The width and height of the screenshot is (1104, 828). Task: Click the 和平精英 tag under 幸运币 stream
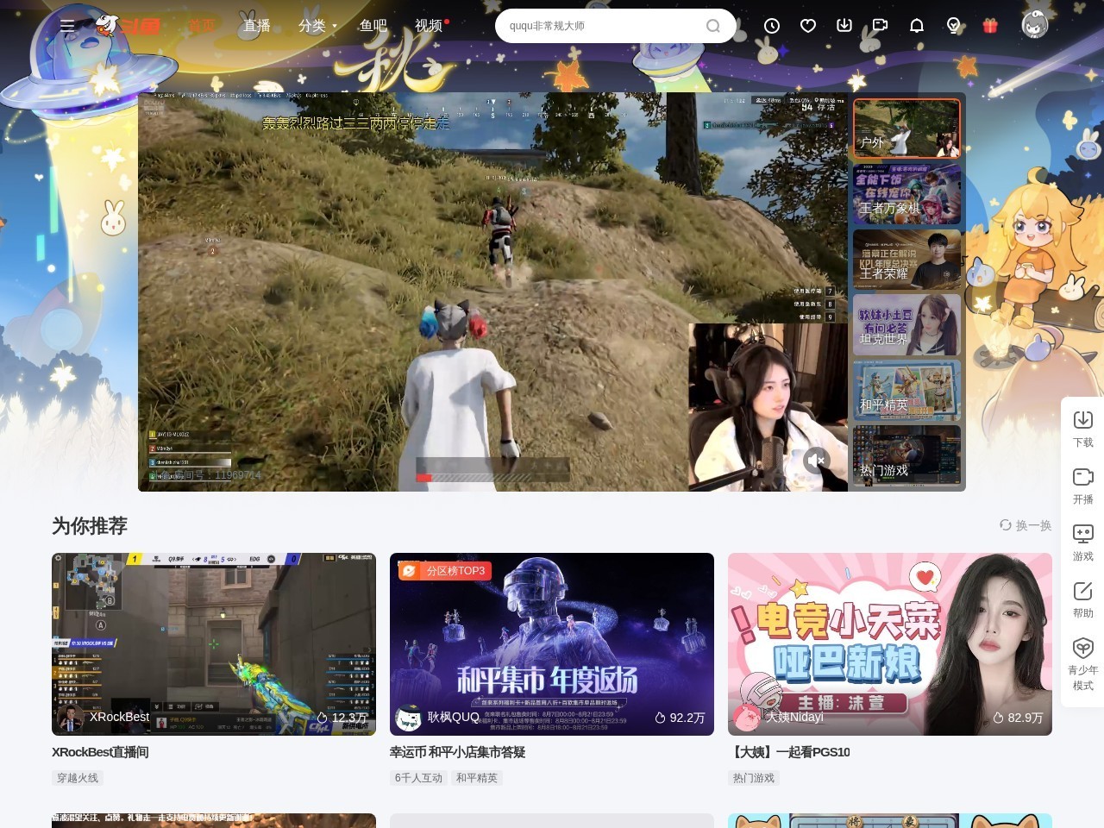coord(477,778)
